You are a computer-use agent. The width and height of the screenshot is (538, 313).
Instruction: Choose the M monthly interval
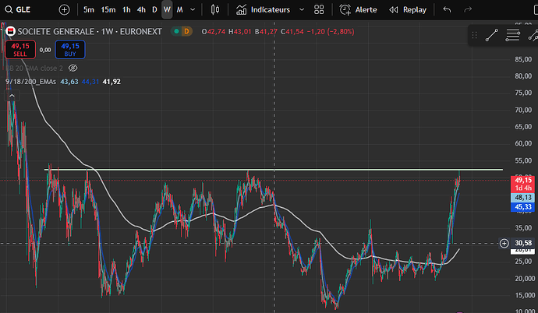pyautogui.click(x=180, y=9)
